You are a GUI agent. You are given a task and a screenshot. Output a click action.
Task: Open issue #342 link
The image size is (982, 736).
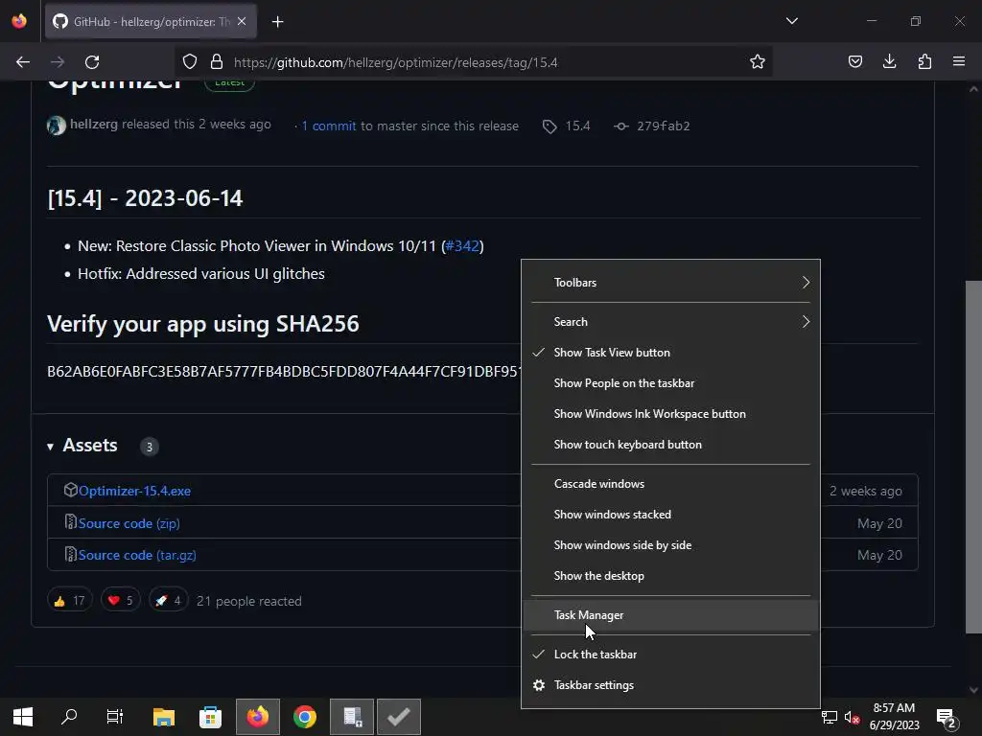tap(462, 246)
